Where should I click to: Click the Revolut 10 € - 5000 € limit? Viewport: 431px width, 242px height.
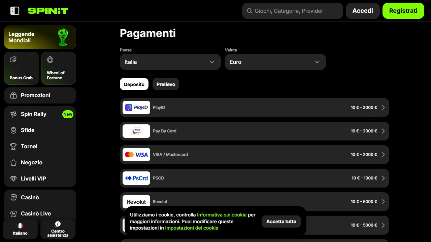click(x=364, y=202)
